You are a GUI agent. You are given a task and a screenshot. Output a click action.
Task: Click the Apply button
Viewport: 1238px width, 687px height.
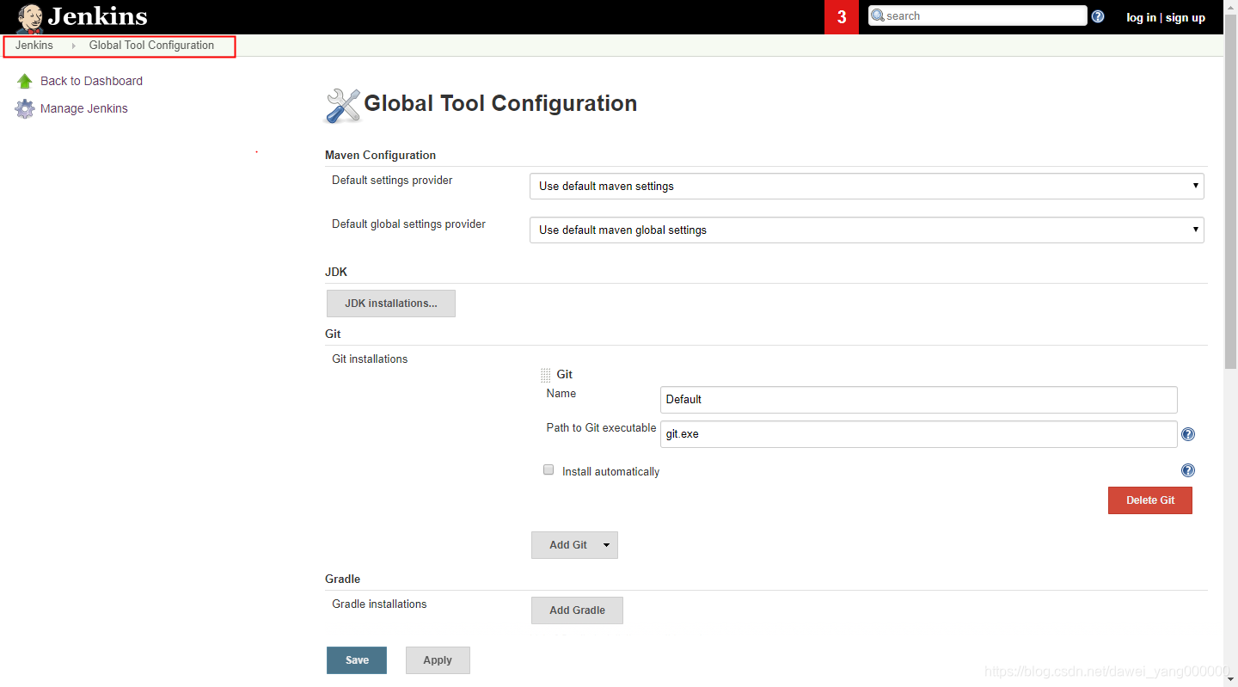438,660
